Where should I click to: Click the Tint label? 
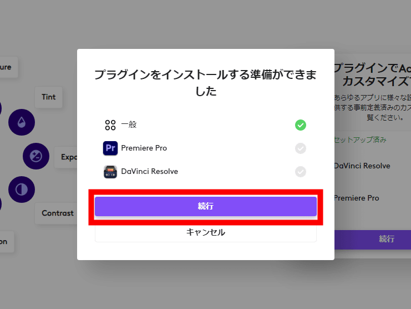click(49, 97)
